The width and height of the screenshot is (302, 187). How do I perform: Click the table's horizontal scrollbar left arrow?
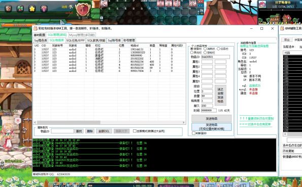pos(35,122)
